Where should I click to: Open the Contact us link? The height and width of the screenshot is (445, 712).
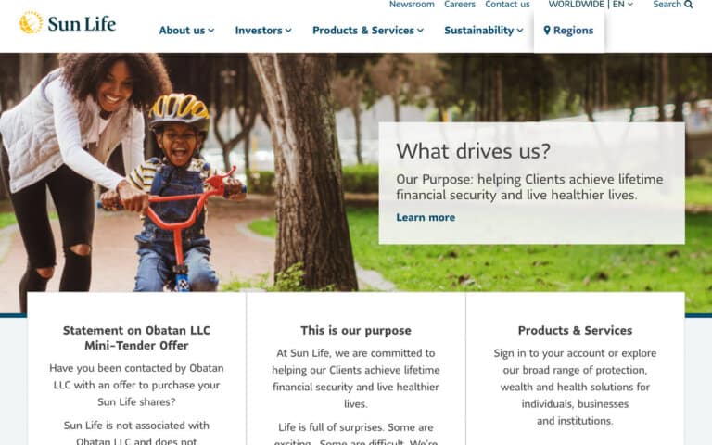tap(507, 5)
